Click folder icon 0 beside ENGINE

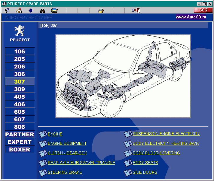[x=43, y=134]
